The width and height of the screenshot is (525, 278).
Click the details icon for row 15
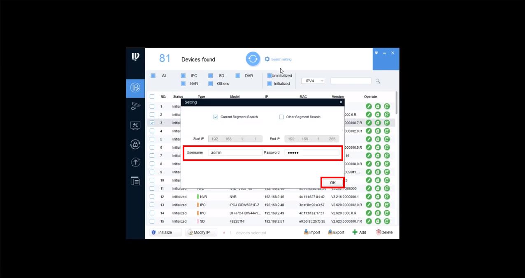click(378, 221)
